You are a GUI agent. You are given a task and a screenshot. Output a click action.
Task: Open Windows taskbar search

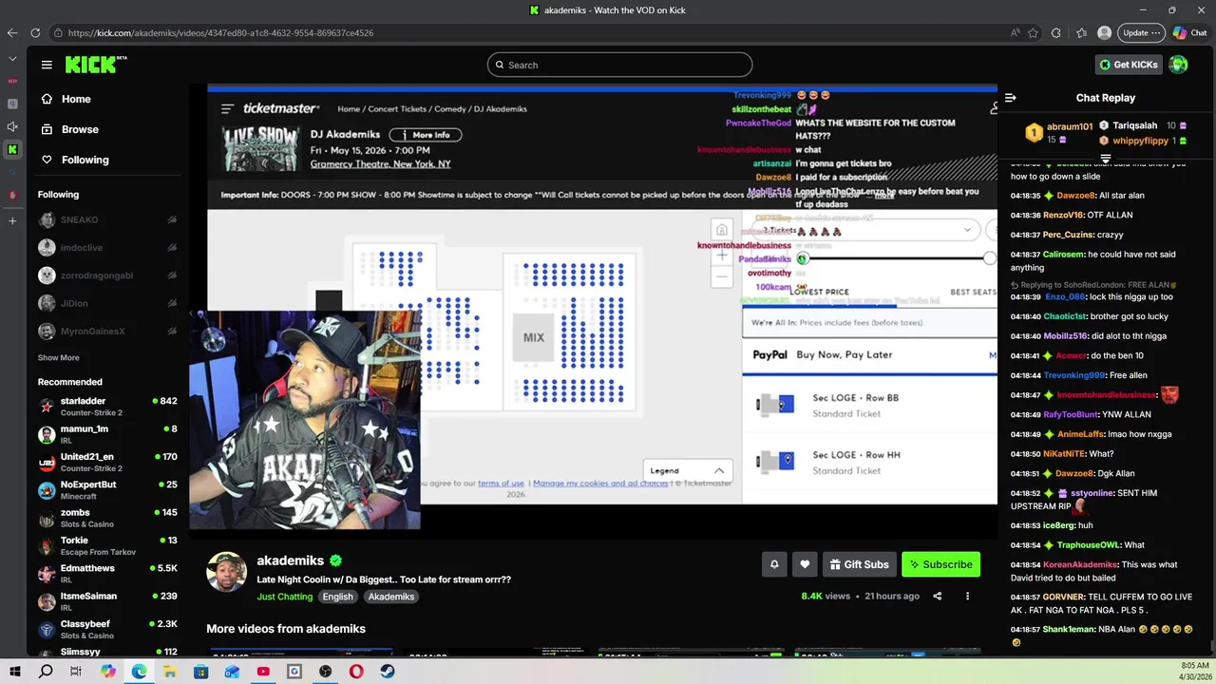(46, 671)
